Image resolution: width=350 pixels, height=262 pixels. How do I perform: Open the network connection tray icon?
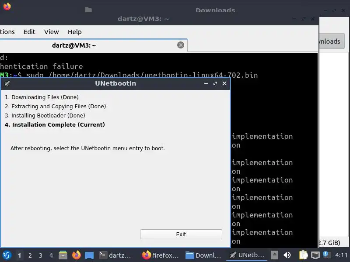coord(315,255)
